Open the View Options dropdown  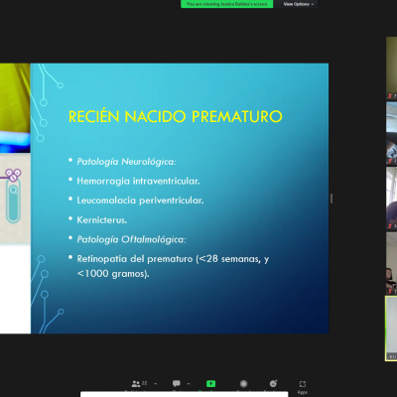click(298, 4)
